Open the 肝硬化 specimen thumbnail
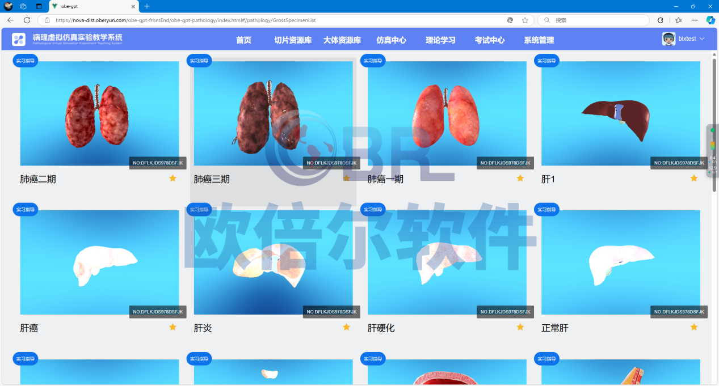This screenshot has height=386, width=719. [x=447, y=262]
